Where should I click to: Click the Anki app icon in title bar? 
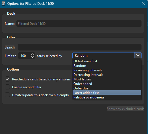pos(3,4)
